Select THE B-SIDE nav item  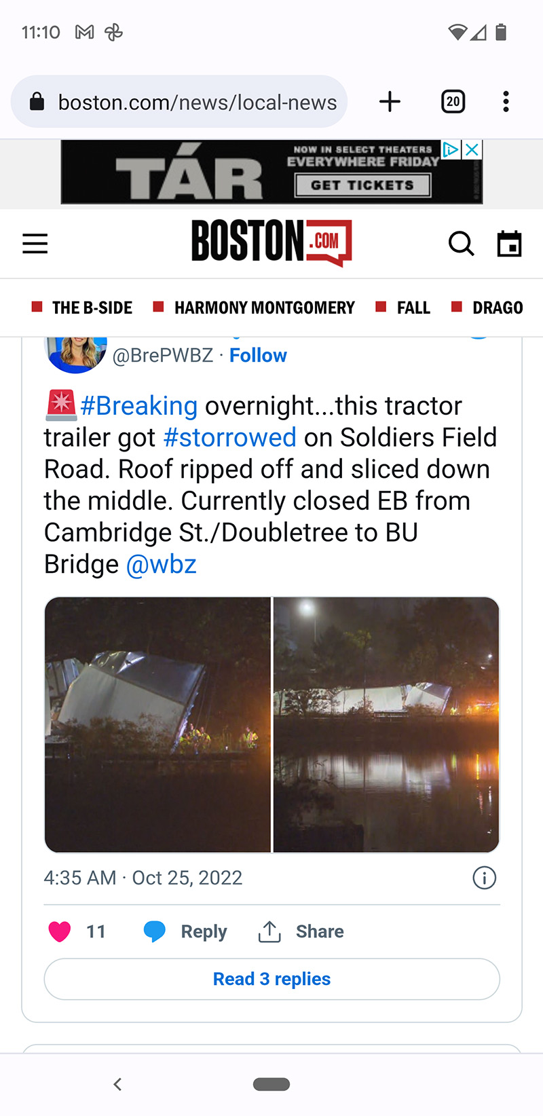(x=92, y=308)
